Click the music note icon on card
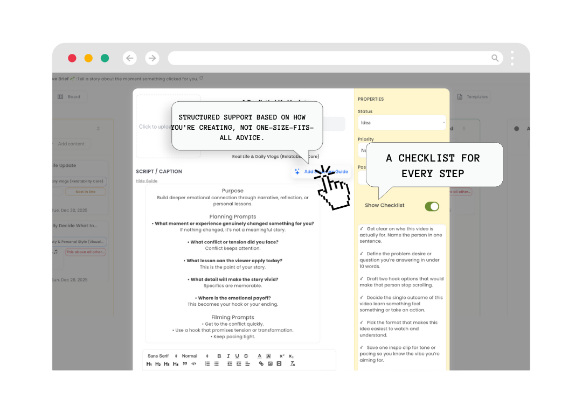 pyautogui.click(x=56, y=251)
